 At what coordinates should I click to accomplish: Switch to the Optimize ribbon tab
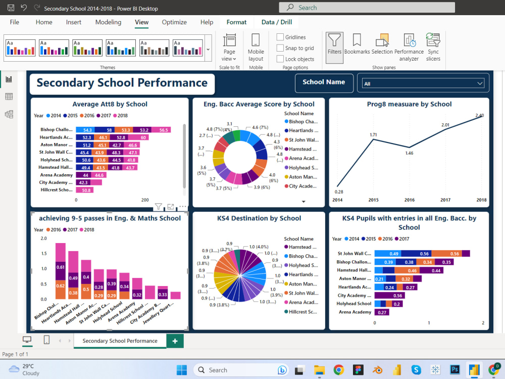tap(174, 22)
